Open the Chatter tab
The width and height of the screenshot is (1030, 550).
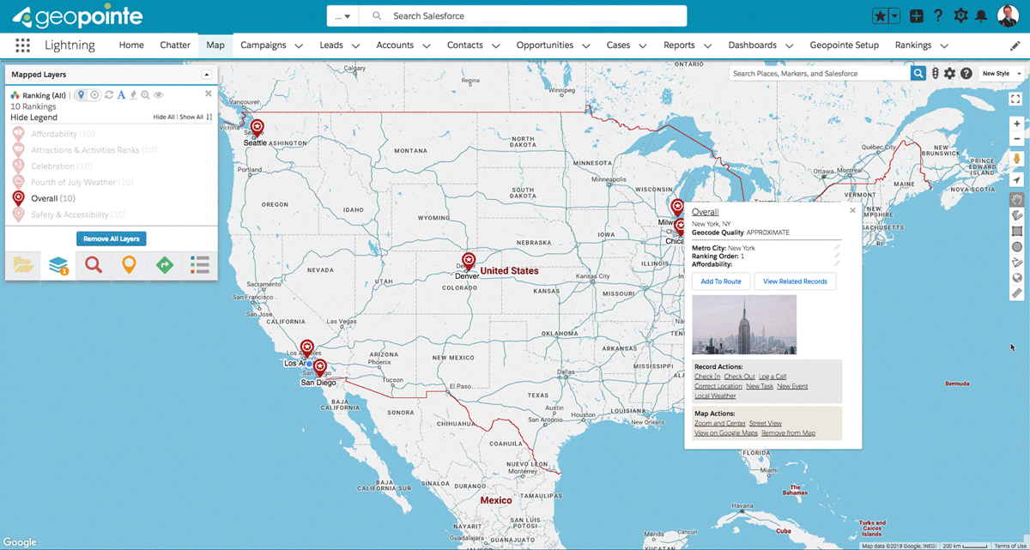click(x=175, y=45)
